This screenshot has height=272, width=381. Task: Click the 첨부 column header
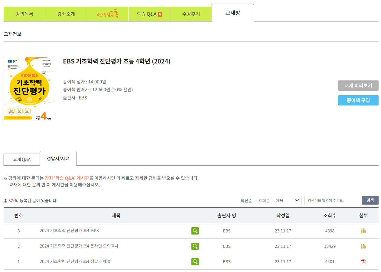[x=363, y=215]
